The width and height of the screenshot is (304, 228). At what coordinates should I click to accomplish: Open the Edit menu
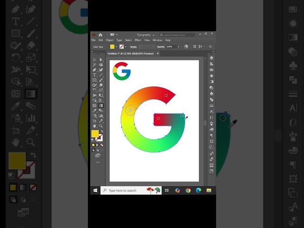tap(101, 40)
